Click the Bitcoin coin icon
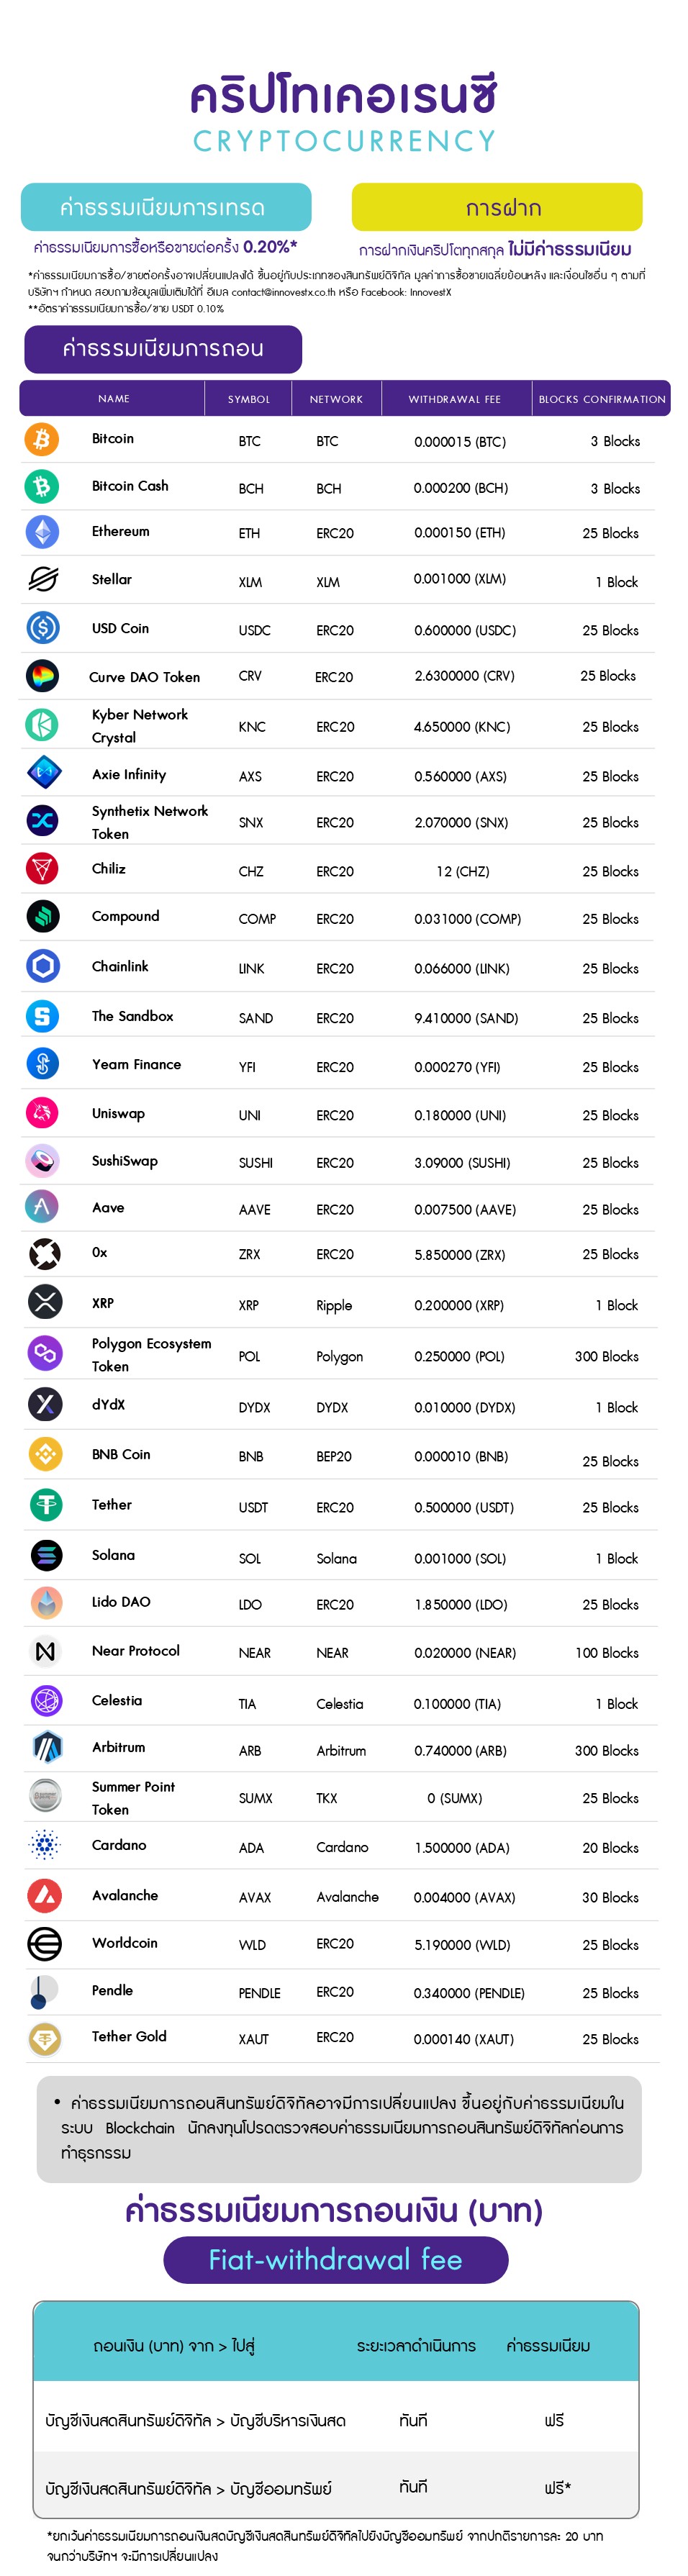Viewport: 688px width, 2576px height. [42, 438]
